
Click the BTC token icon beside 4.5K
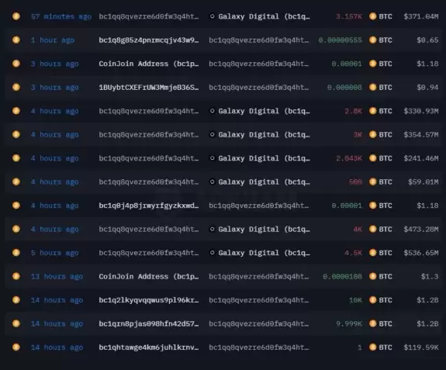pyautogui.click(x=372, y=253)
